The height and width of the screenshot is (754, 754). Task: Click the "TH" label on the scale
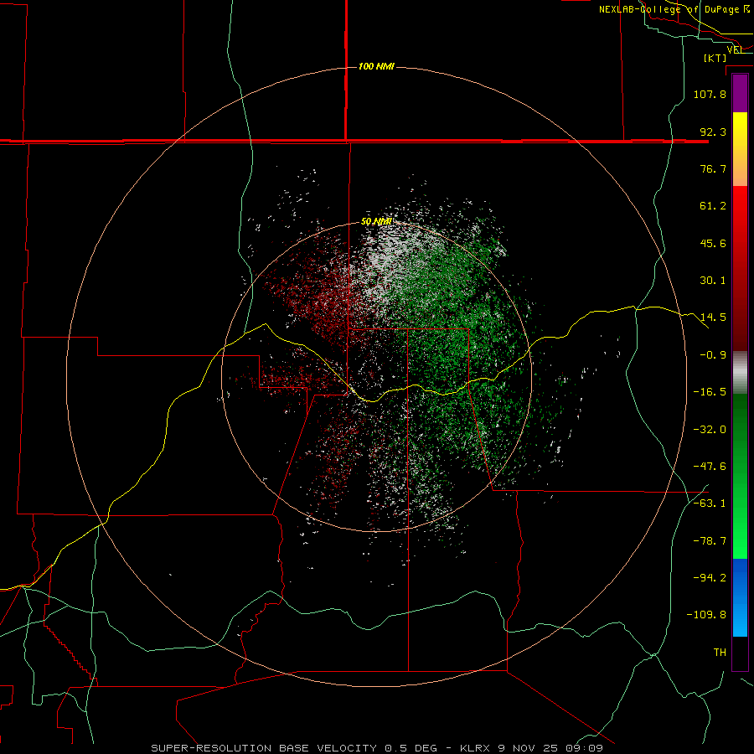(x=720, y=653)
